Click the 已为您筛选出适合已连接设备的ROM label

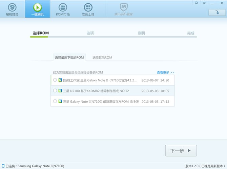click(78, 72)
